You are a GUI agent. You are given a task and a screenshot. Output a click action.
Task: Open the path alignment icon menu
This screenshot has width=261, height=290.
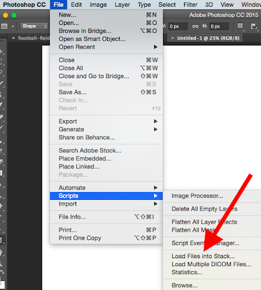(x=254, y=27)
